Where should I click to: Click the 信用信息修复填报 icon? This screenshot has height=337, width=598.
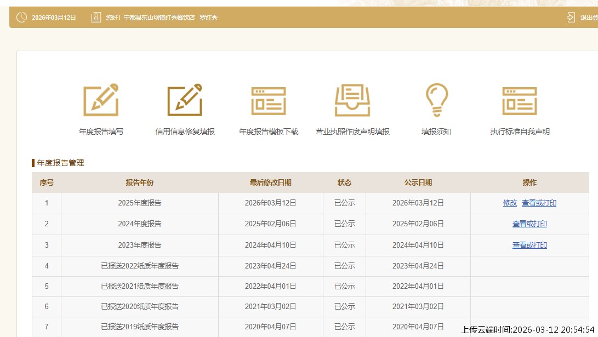point(185,100)
